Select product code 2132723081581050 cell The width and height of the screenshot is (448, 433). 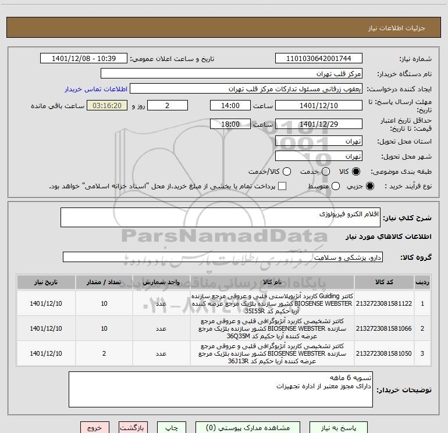(384, 353)
